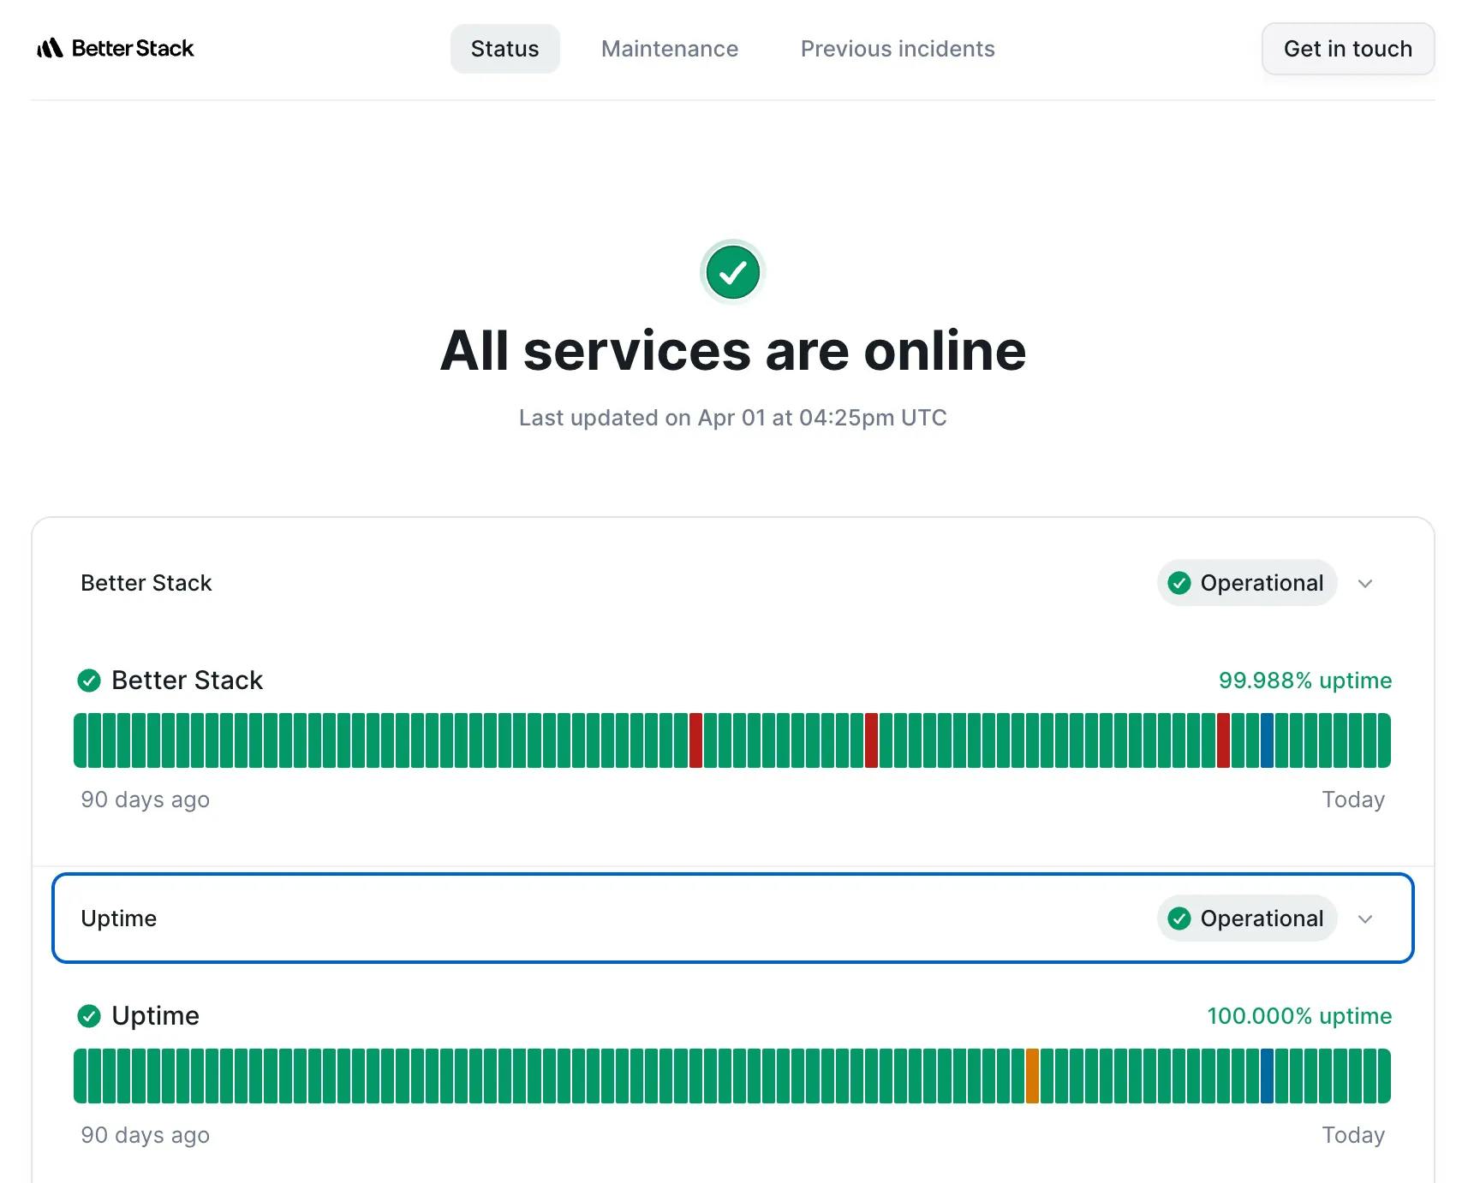The width and height of the screenshot is (1468, 1183).
Task: Click green check icon beside Better Stack monitor
Action: point(89,681)
